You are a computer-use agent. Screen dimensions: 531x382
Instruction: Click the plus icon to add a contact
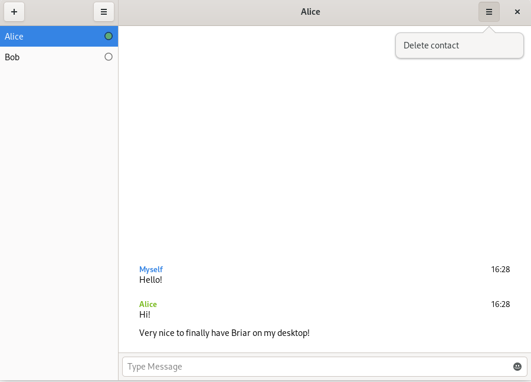[x=14, y=12]
